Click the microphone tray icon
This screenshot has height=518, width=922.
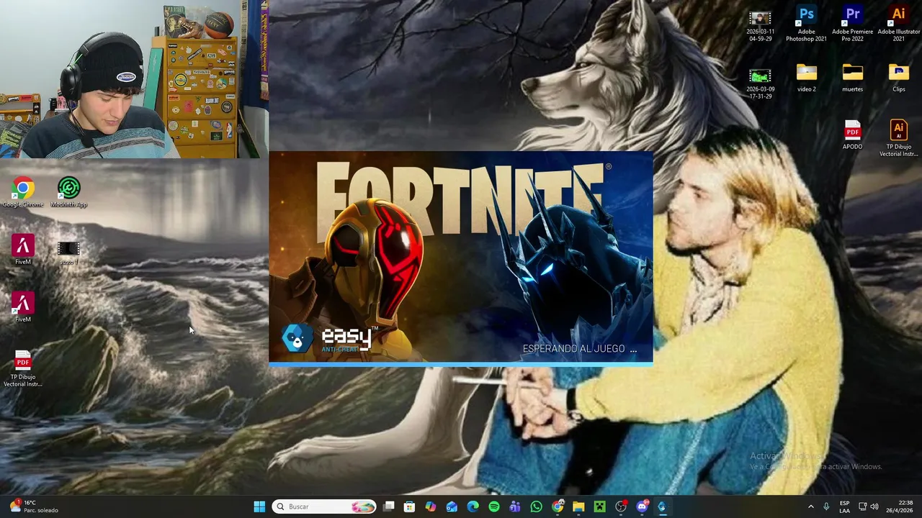(826, 506)
